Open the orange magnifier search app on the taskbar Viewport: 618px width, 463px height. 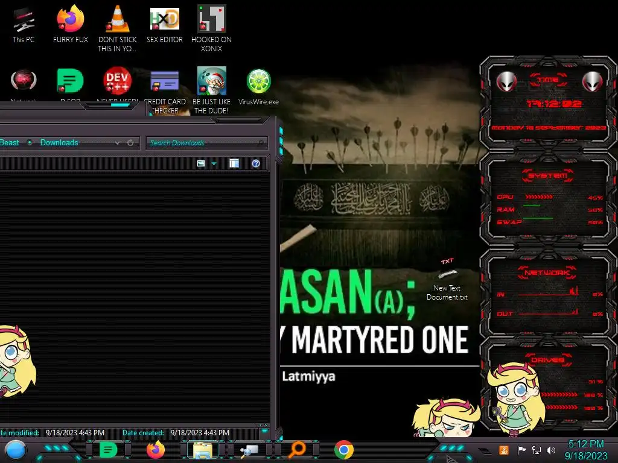click(297, 450)
